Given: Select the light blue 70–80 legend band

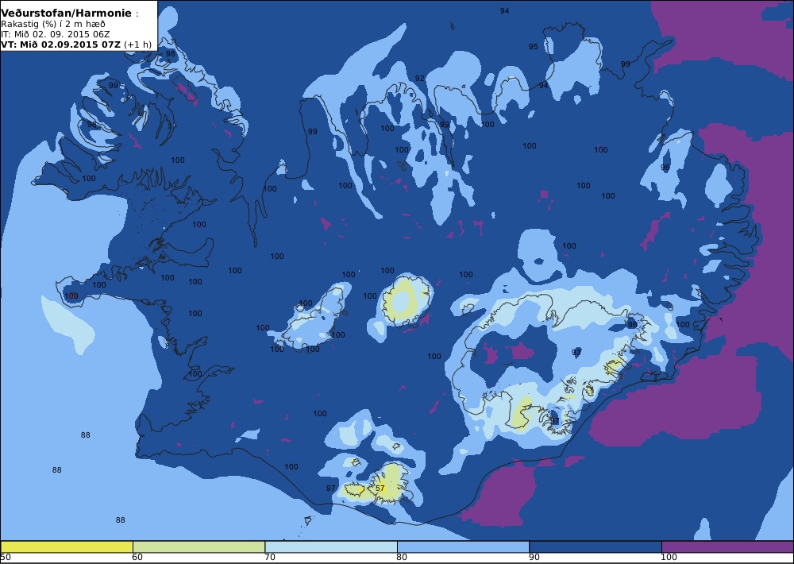Looking at the screenshot, I should coord(330,547).
